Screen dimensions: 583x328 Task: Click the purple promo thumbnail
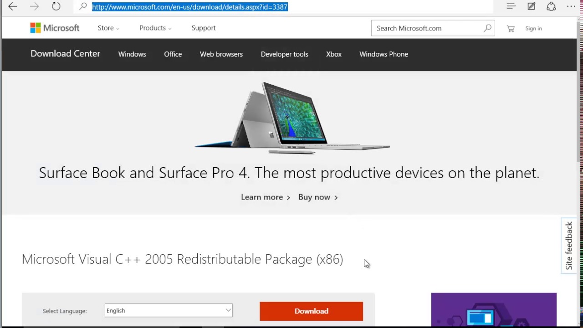coord(494,310)
